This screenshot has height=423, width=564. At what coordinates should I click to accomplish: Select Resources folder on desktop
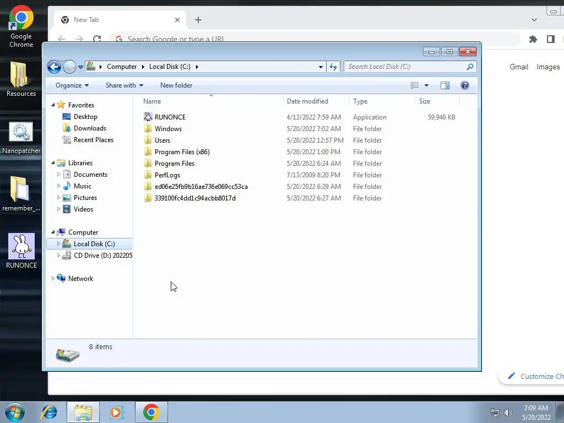(x=21, y=79)
